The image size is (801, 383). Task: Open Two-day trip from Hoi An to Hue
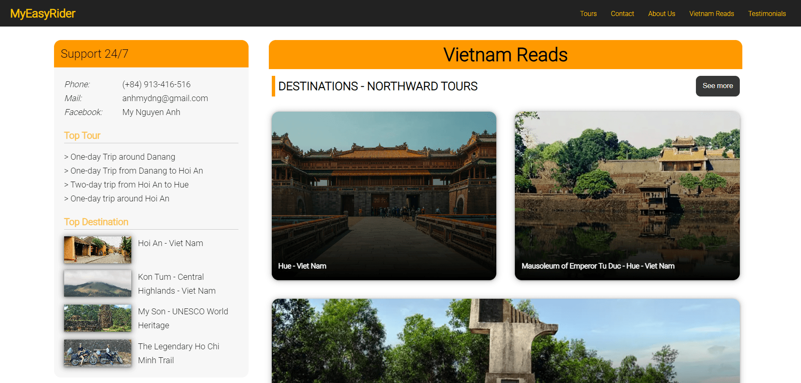[126, 185]
